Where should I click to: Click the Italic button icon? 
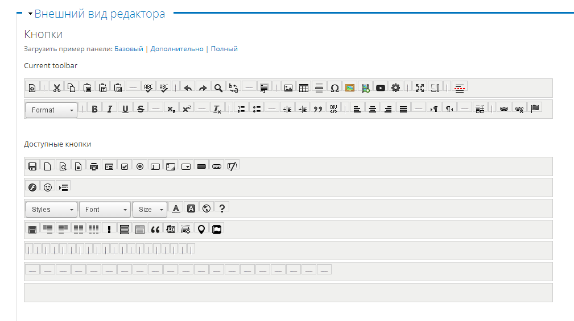[110, 109]
